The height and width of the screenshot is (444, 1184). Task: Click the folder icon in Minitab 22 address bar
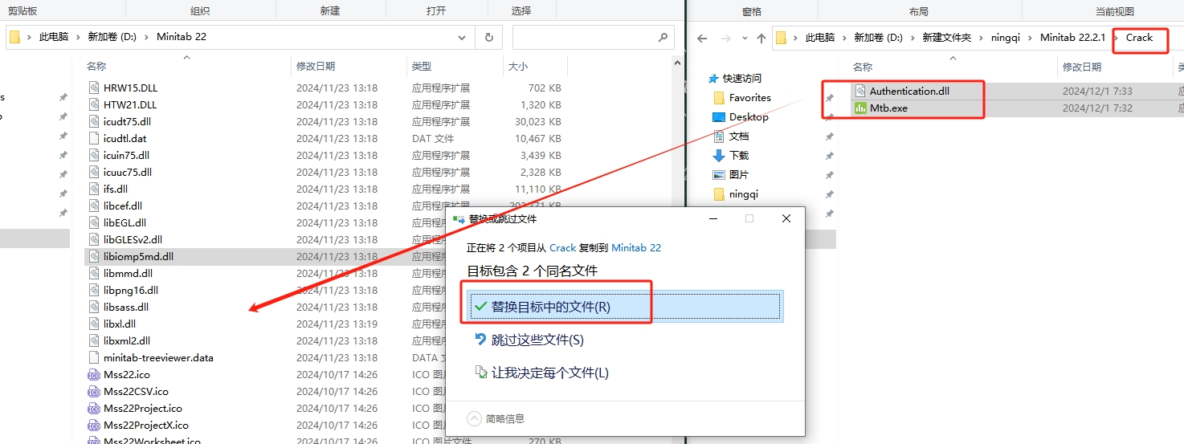coord(14,37)
